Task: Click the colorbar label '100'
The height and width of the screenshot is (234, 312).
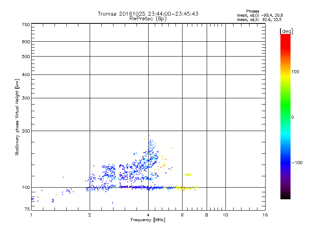Action: [x=295, y=72]
